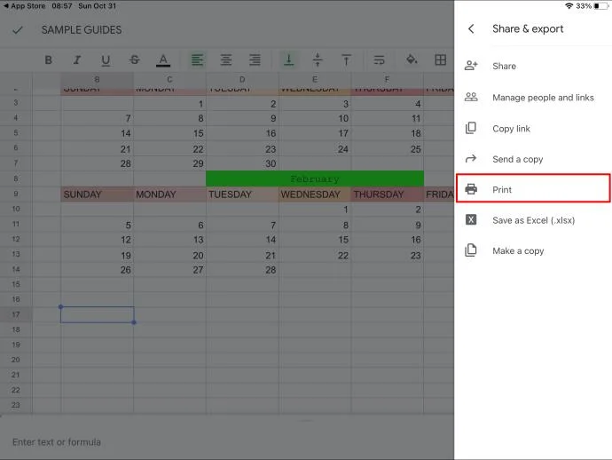Click the TUESDAY cell in row 9
Image resolution: width=612 pixels, height=460 pixels.
pyautogui.click(x=242, y=194)
